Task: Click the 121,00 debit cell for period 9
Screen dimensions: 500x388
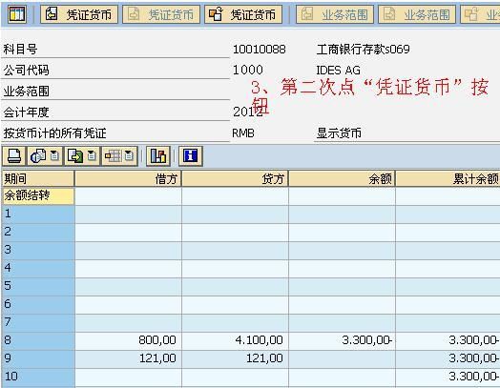Action: (x=128, y=358)
